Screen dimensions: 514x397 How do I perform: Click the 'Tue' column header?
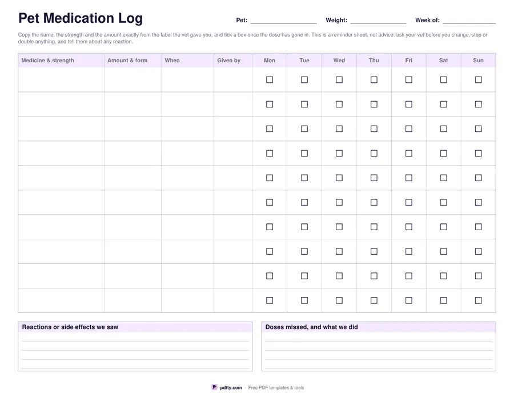click(304, 61)
